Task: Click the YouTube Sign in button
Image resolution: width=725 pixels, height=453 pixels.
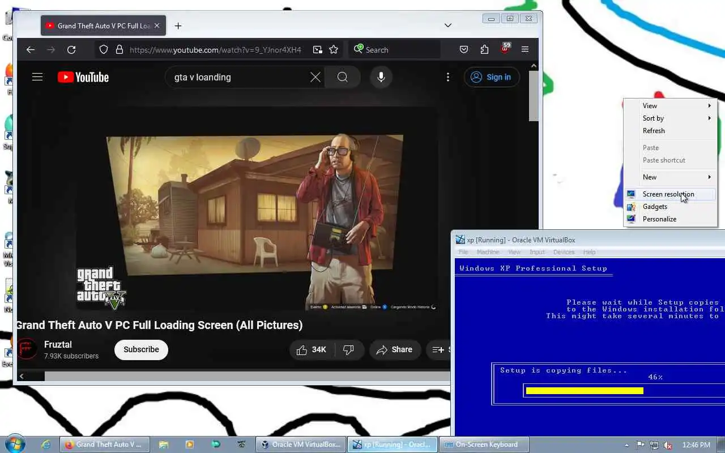Action: (492, 77)
